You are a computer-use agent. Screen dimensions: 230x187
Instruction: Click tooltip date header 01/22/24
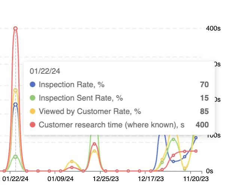pos(45,71)
